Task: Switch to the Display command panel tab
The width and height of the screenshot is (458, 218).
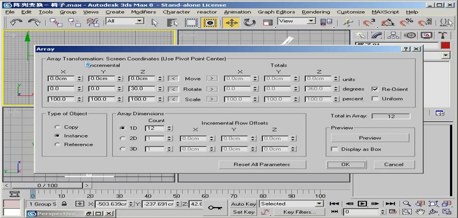Action: tap(426, 35)
